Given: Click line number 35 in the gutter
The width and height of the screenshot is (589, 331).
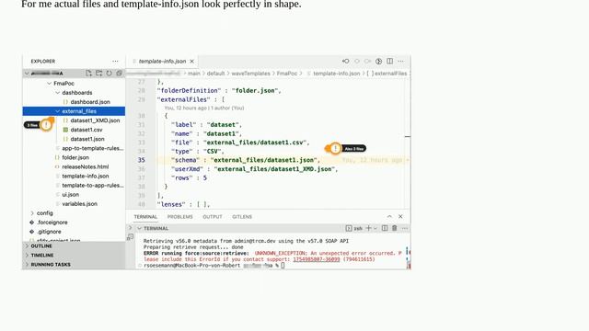Looking at the screenshot, I should [141, 160].
